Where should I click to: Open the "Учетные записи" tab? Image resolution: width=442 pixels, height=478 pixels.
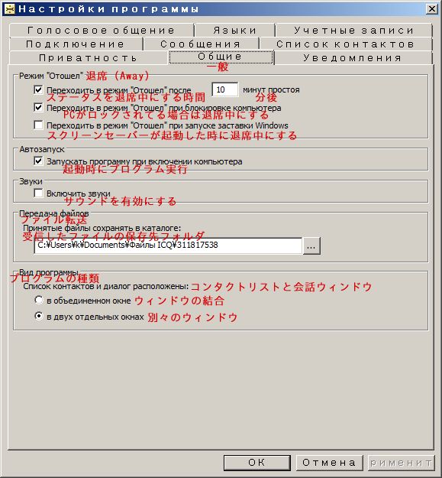coord(353,30)
